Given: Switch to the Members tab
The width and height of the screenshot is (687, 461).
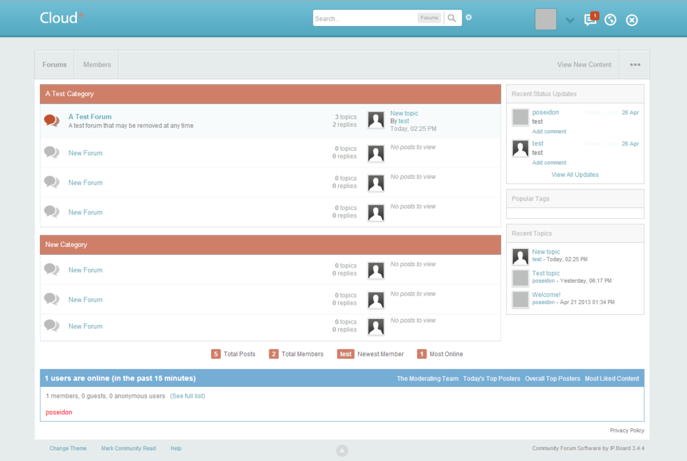Looking at the screenshot, I should click(x=97, y=64).
